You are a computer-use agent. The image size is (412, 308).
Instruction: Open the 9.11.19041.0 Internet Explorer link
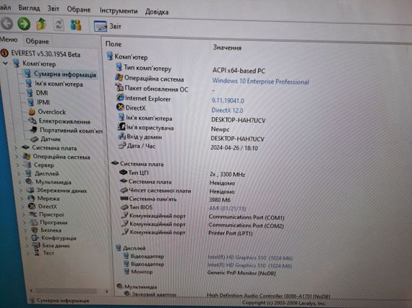(228, 101)
